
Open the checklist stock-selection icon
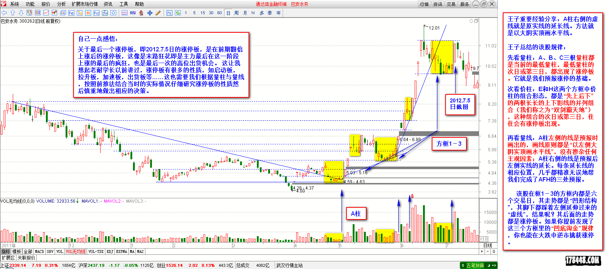[x=30, y=13]
